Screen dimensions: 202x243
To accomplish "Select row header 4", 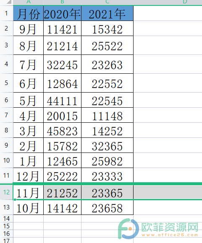I will pos(6,64).
